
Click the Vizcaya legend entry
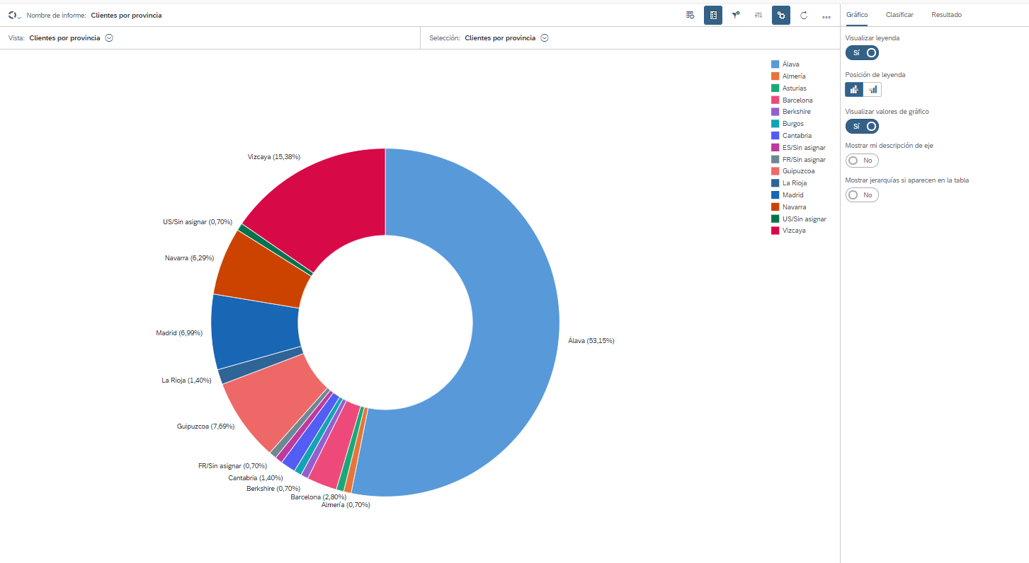[x=788, y=231]
